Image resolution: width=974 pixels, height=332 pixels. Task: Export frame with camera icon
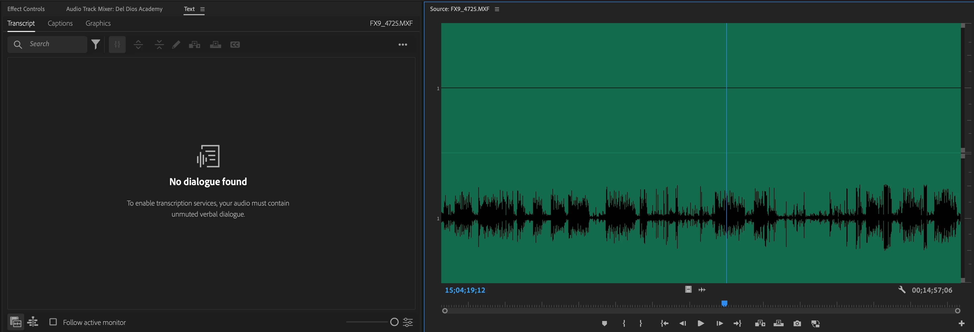point(797,323)
